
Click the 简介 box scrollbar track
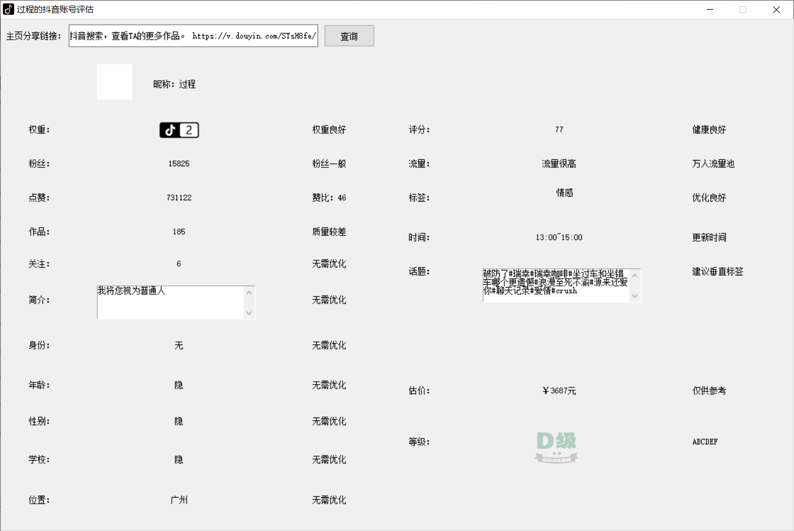[250, 303]
